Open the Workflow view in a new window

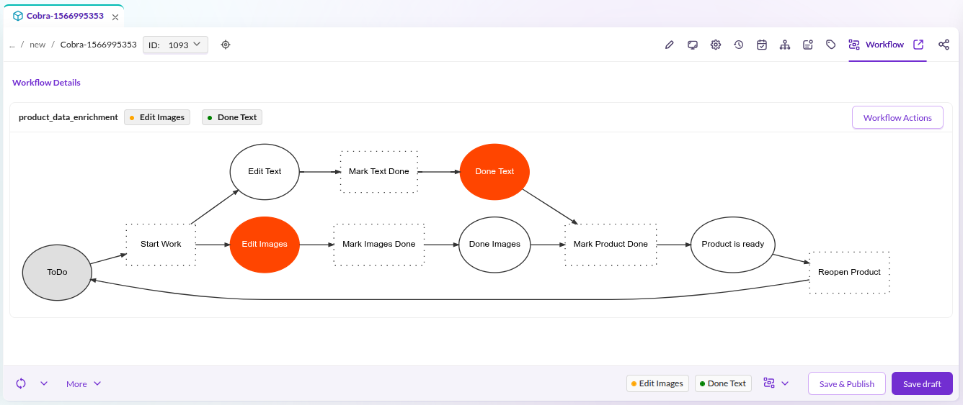(x=918, y=45)
